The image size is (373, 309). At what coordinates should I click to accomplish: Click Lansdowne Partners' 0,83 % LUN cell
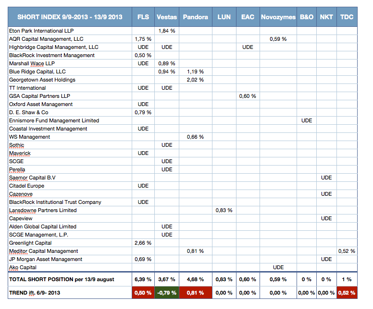[x=224, y=211]
